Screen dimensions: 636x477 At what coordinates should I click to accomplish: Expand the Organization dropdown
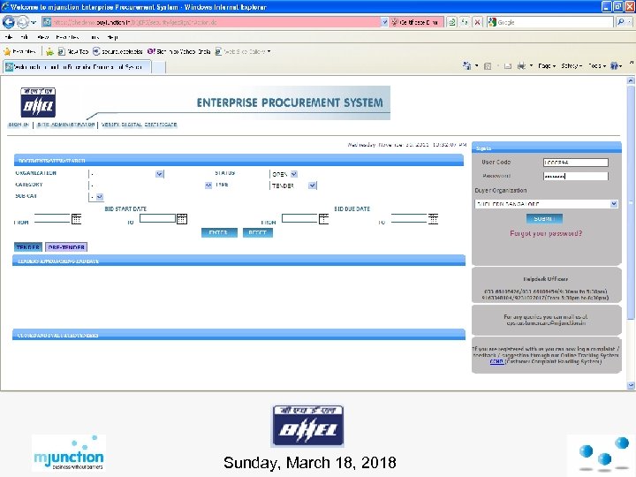pos(159,174)
